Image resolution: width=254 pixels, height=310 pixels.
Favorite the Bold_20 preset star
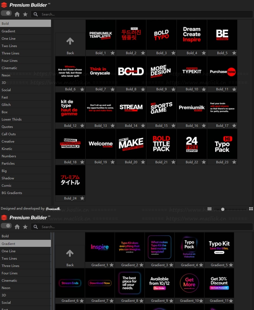pos(143,162)
